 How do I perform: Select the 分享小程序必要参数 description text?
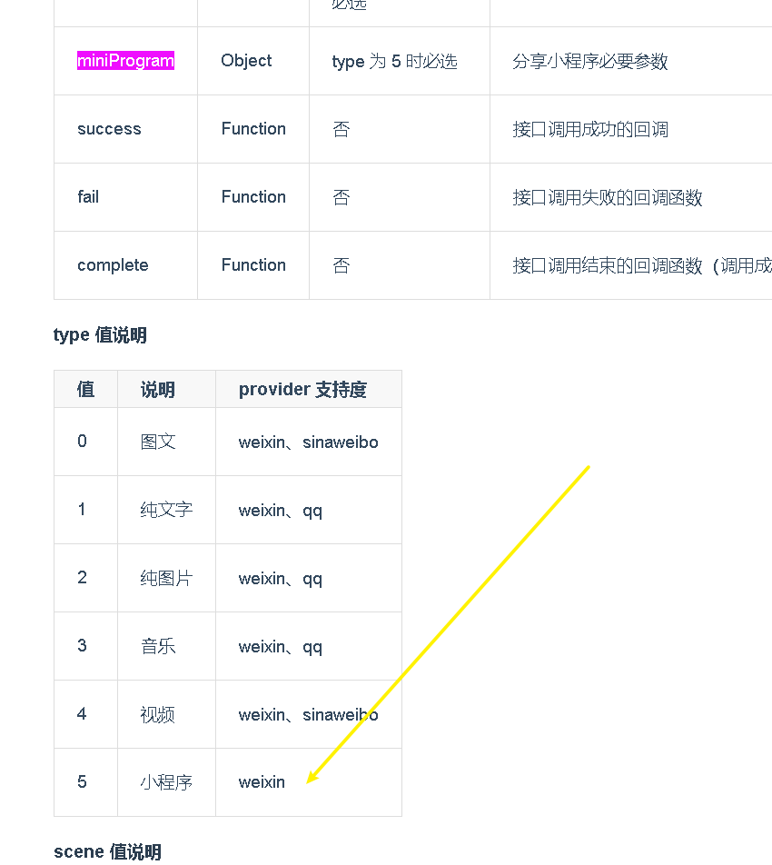[590, 62]
